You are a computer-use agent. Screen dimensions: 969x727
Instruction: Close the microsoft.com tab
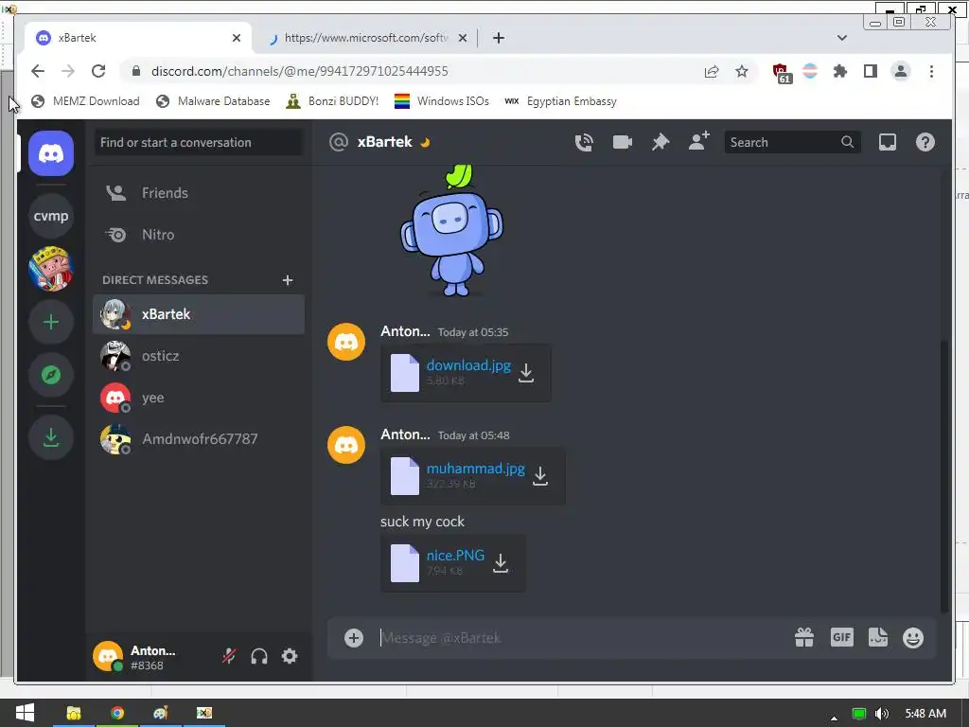pos(462,38)
